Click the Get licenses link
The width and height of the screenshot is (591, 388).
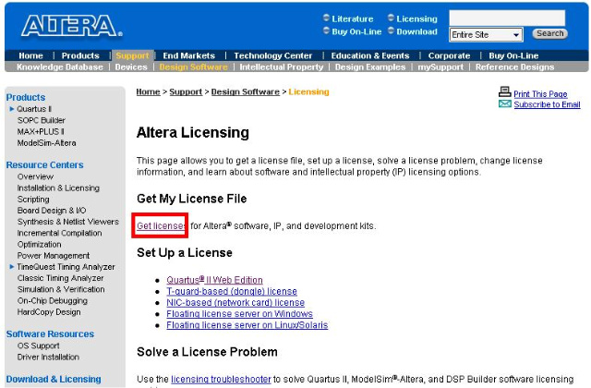pyautogui.click(x=161, y=225)
